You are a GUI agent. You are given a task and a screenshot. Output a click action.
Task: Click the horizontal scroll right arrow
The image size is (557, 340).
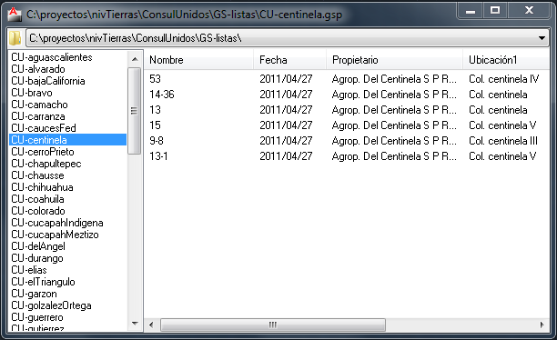click(x=542, y=325)
